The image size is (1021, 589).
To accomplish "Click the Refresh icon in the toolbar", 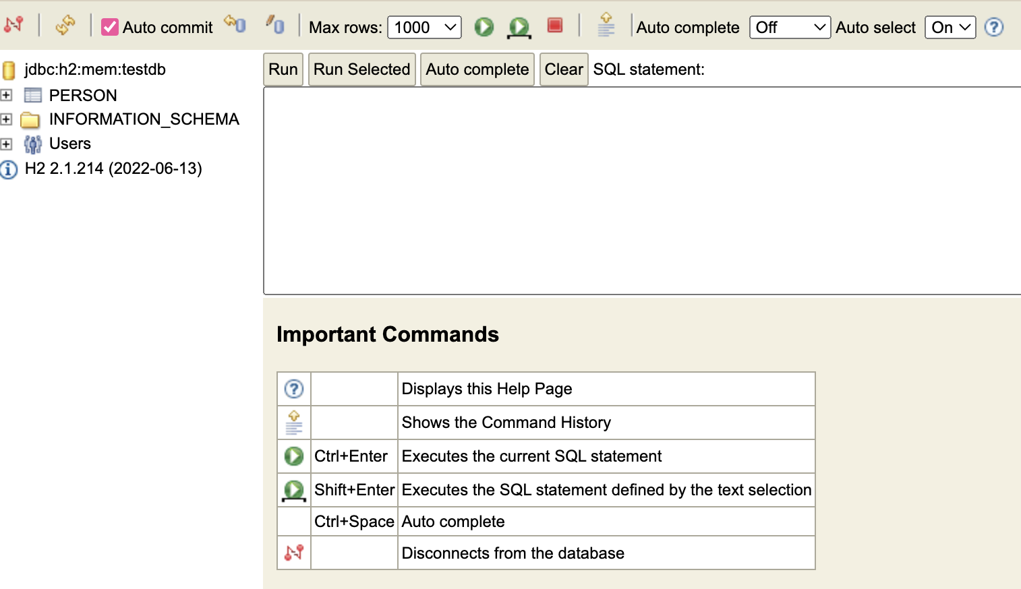I will click(x=65, y=26).
